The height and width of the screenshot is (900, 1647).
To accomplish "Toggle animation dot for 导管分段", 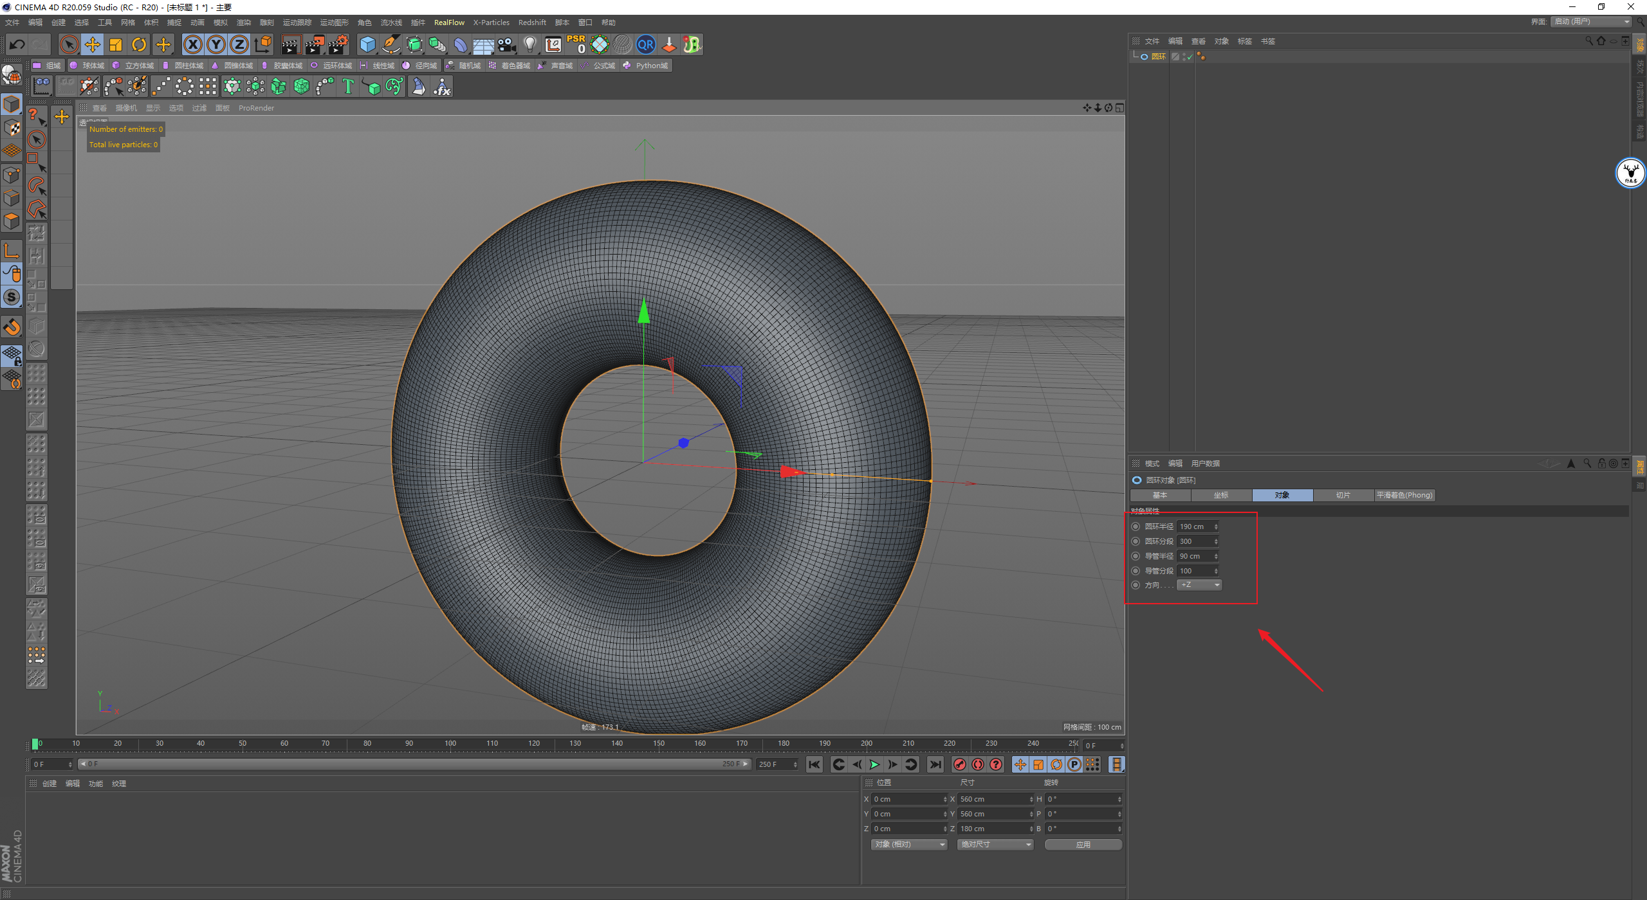I will 1136,571.
